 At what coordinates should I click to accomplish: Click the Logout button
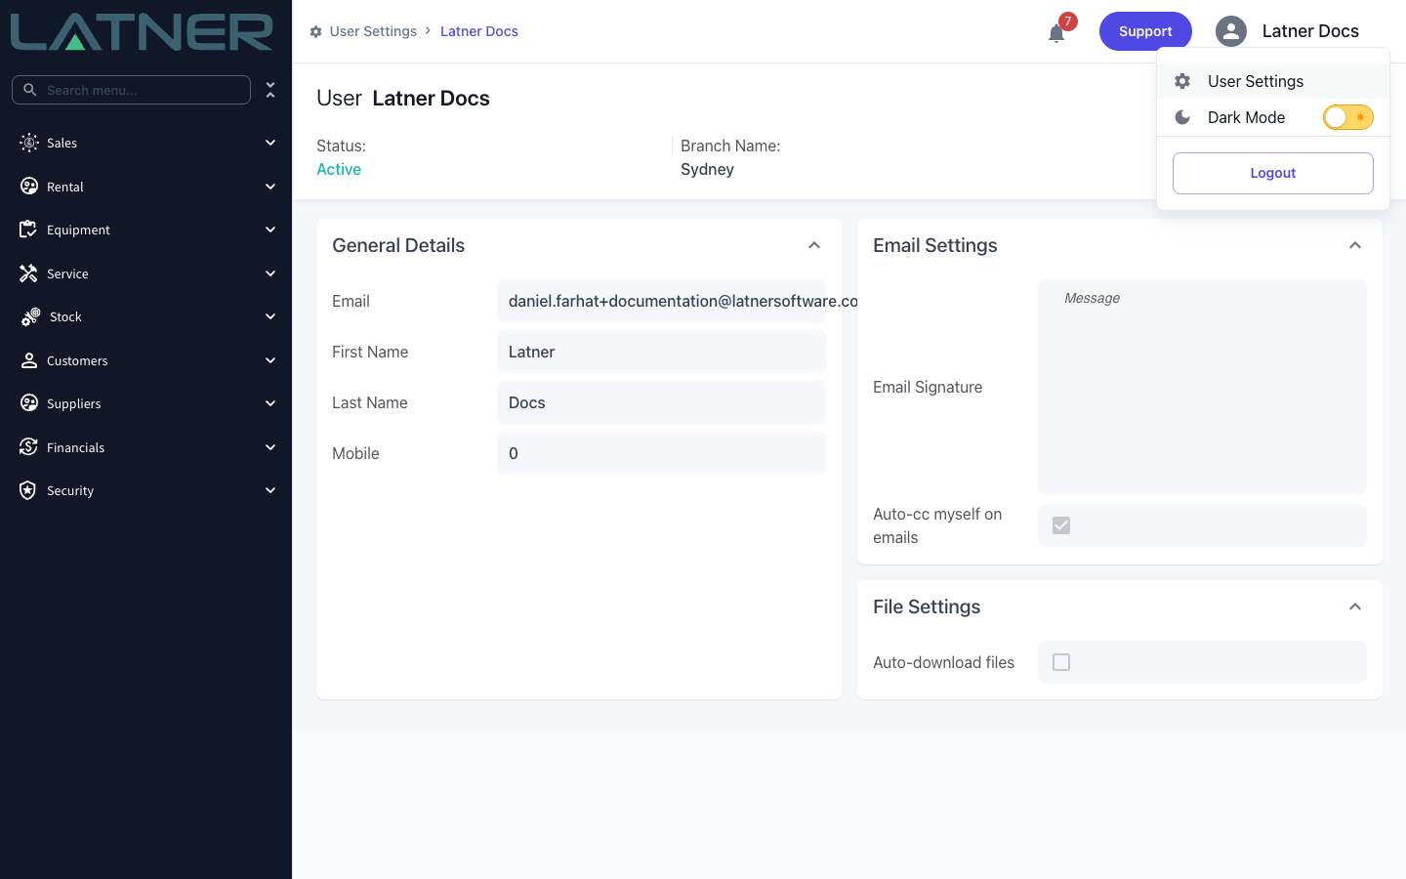click(x=1273, y=173)
